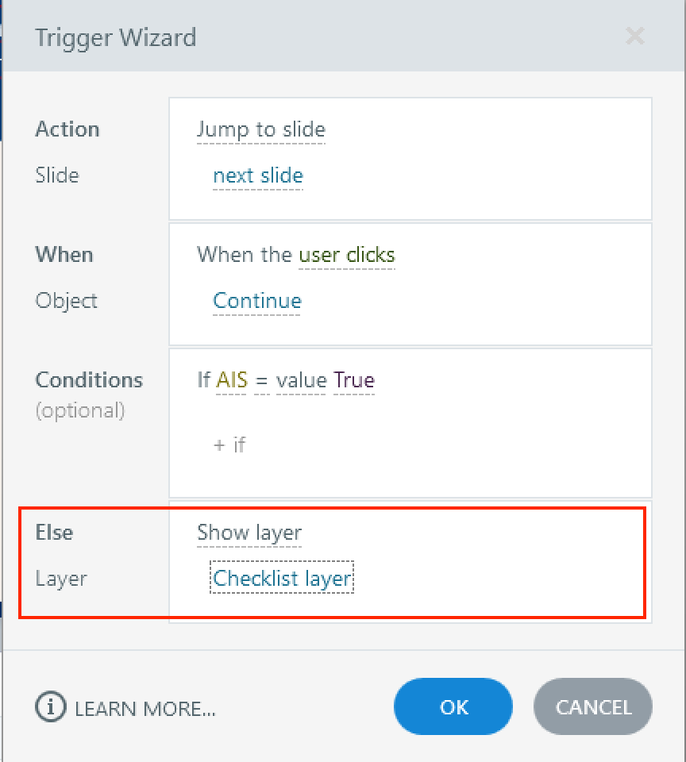Toggle the 'True' condition value
Screen dimensions: 686x762
354,380
